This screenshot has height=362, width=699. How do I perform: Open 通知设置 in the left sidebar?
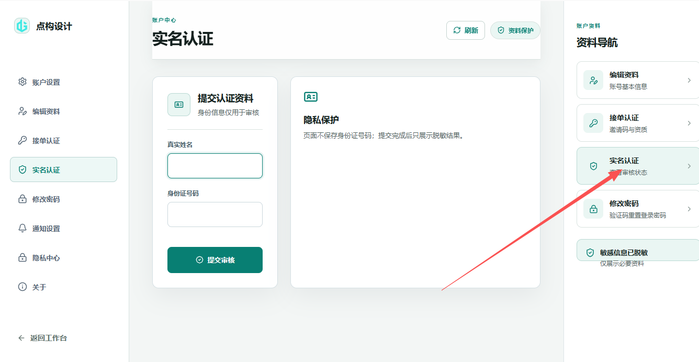[x=63, y=228]
